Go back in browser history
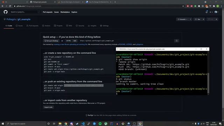The image size is (224, 126). click(2, 6)
